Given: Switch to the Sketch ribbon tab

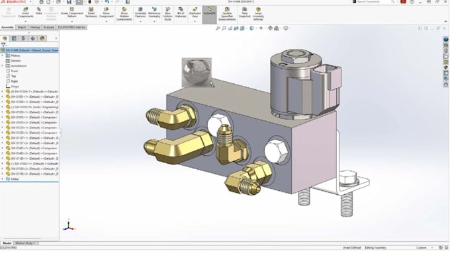Looking at the screenshot, I should (22, 27).
